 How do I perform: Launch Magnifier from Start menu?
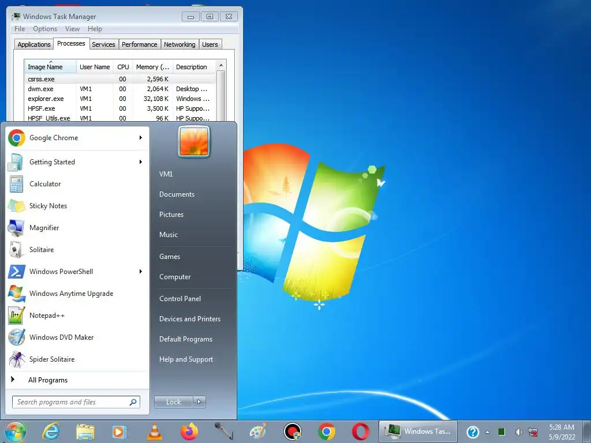77,227
